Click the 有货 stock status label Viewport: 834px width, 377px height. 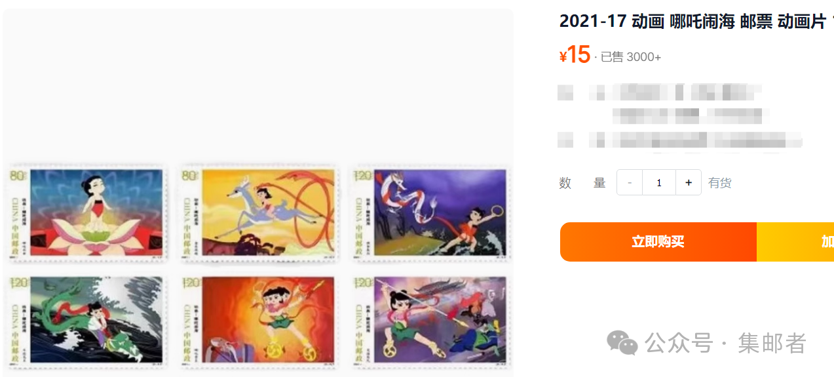(x=720, y=183)
